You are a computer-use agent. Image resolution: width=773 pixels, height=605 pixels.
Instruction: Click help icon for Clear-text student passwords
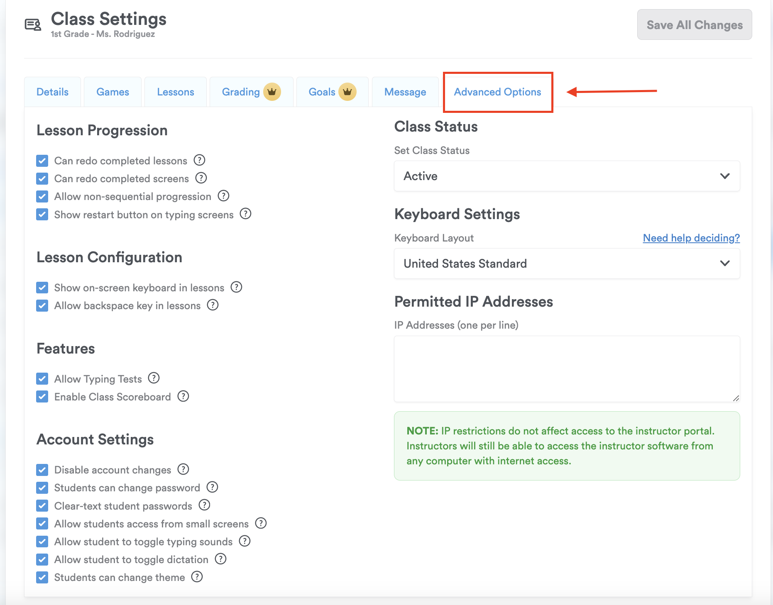204,505
